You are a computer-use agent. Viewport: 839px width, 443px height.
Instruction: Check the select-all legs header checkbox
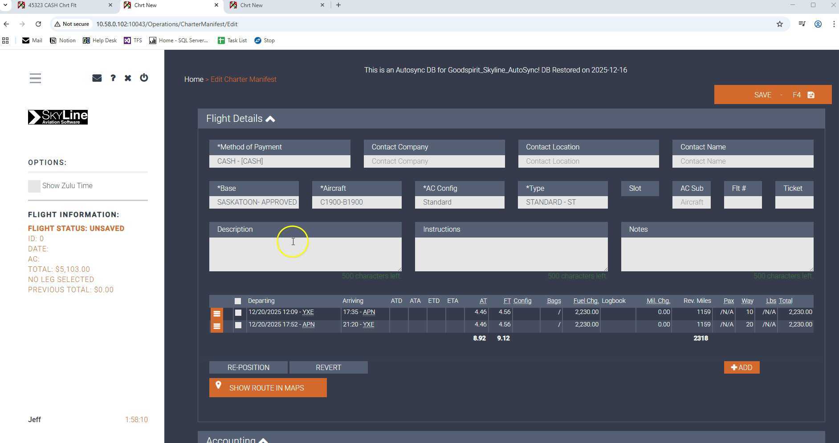238,301
